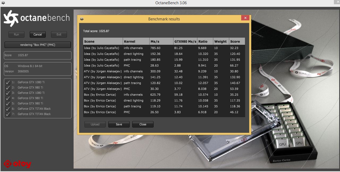Viewport: 340px width, 172px height.
Task: Click the rendering "Box PMC" (PMC) status bar
Action: [x=38, y=45]
